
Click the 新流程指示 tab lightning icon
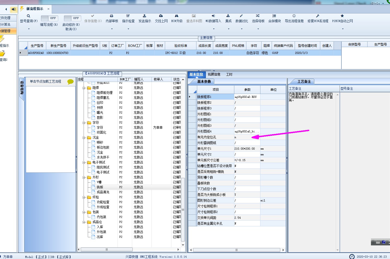coord(22,9)
